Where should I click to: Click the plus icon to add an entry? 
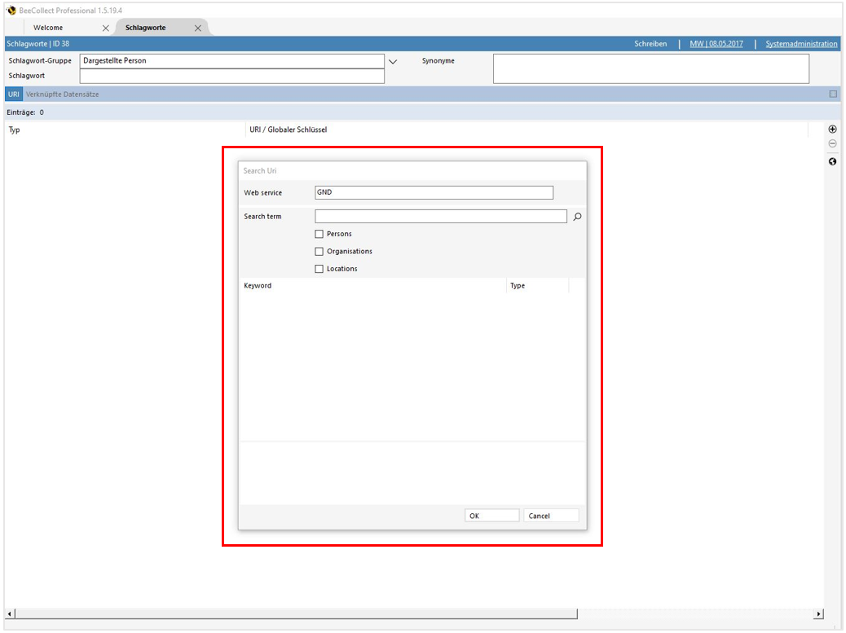832,129
